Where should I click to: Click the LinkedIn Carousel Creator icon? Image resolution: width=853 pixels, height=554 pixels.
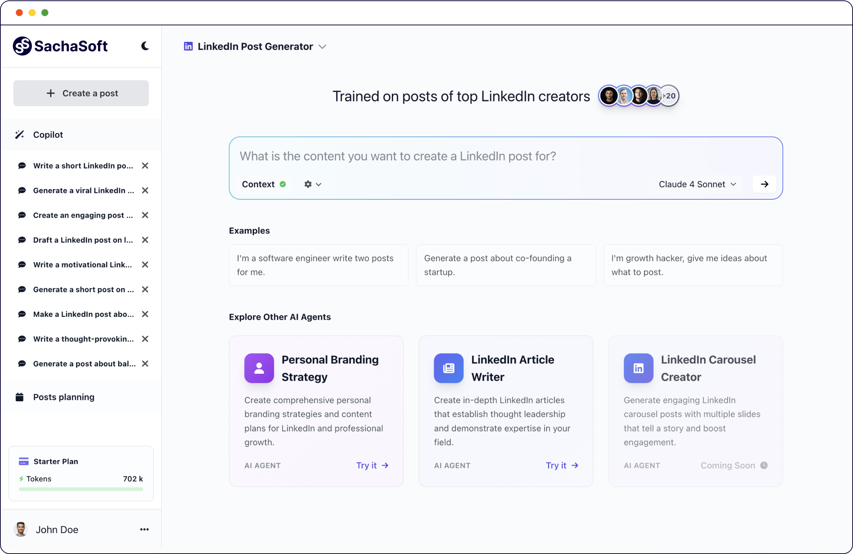[x=638, y=368]
